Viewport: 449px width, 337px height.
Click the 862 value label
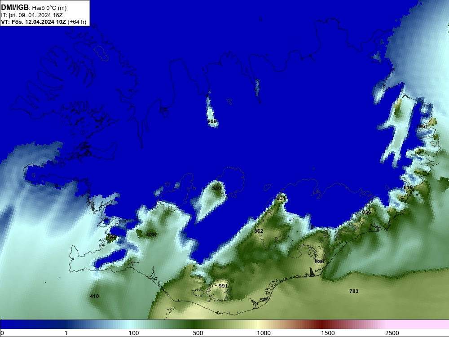pos(259,231)
